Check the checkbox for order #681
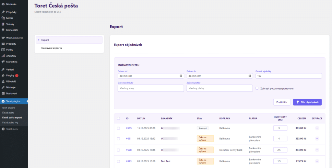The width and height of the screenshot is (332, 168). (x=118, y=139)
